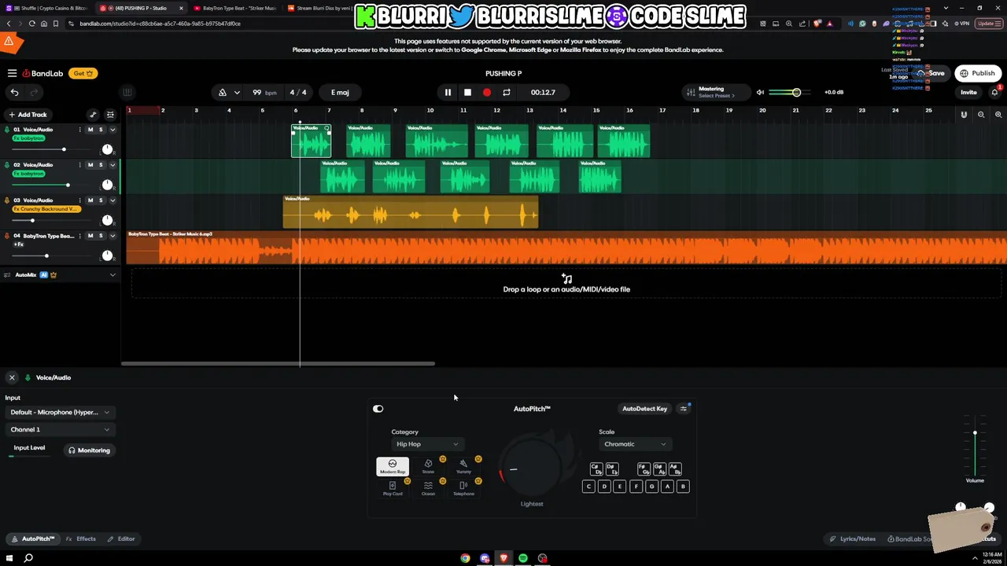Close the Voice/Audio bottom panel
The height and width of the screenshot is (566, 1007).
[x=12, y=377]
